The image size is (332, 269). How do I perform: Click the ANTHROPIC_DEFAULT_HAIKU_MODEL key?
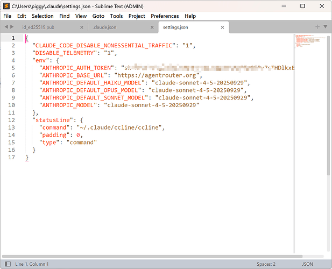(92, 83)
